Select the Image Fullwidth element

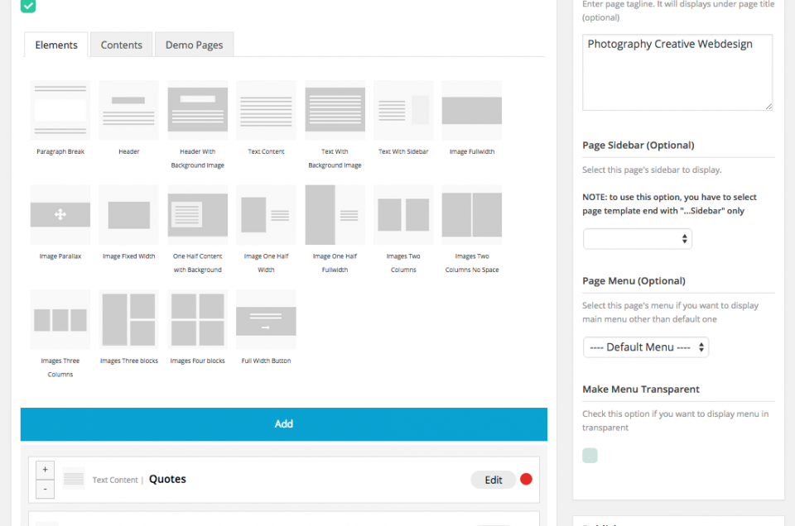[x=472, y=110]
